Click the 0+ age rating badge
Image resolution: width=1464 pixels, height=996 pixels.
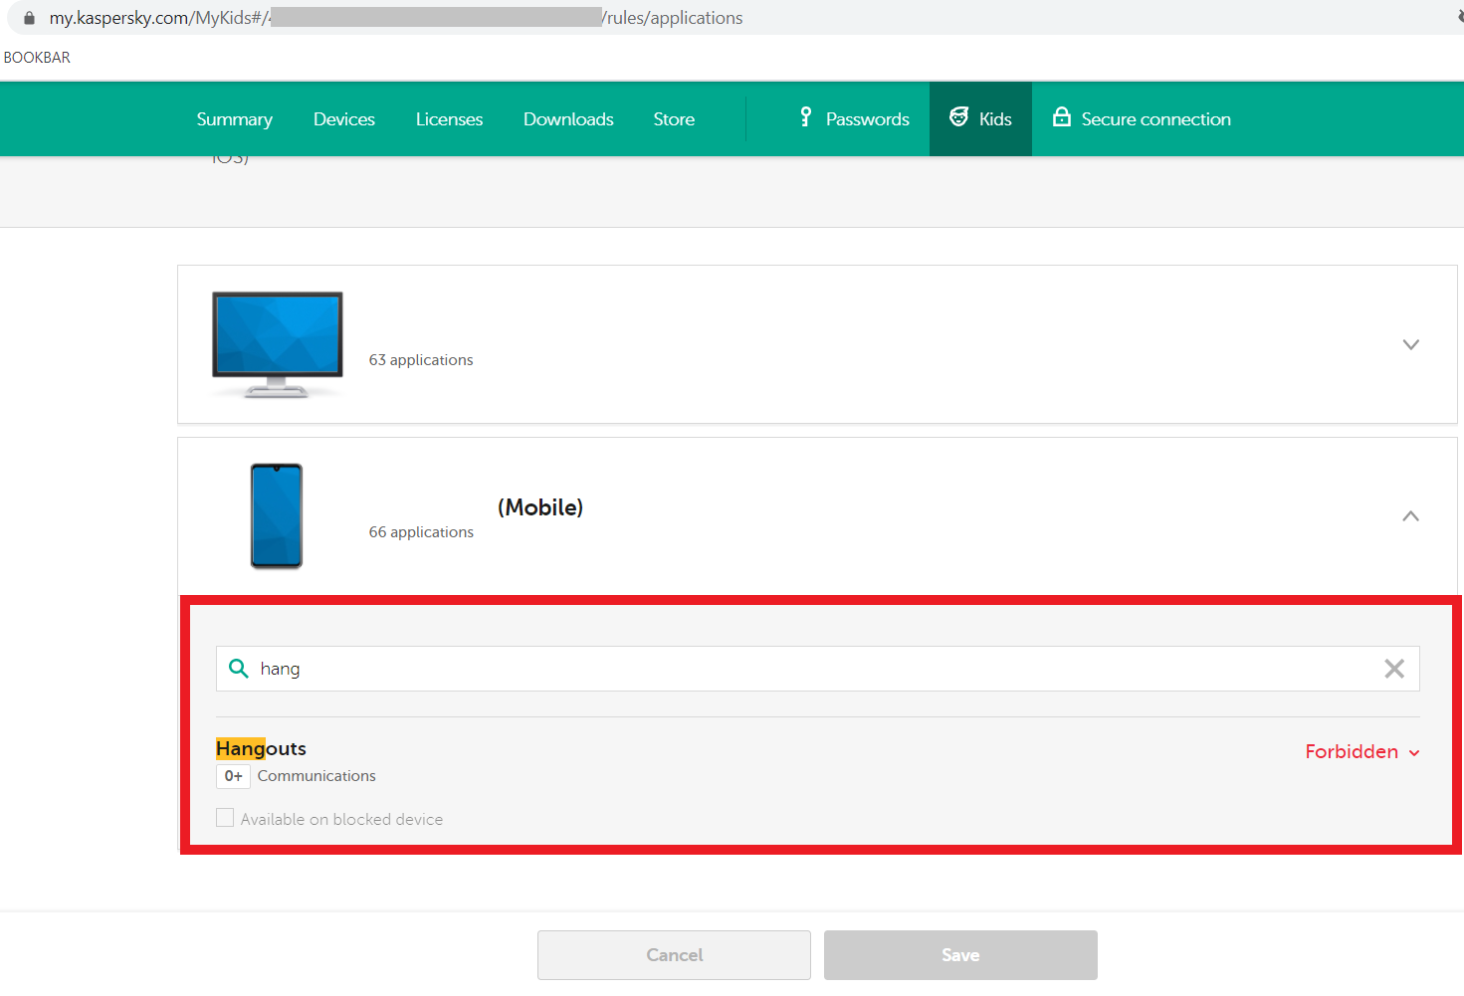(x=233, y=776)
